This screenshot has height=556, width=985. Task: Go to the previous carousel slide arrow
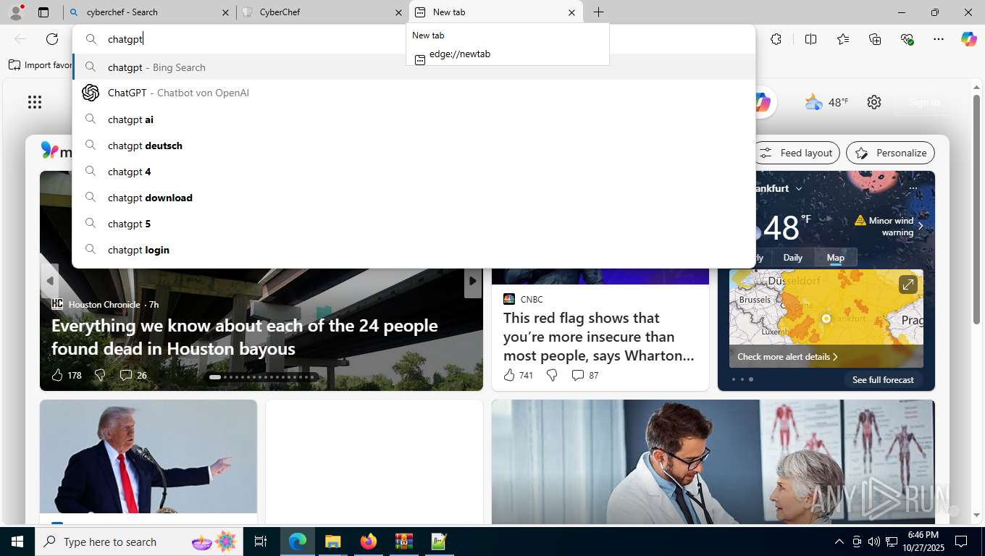(50, 280)
